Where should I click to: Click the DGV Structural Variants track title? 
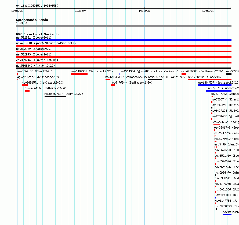click(38, 34)
